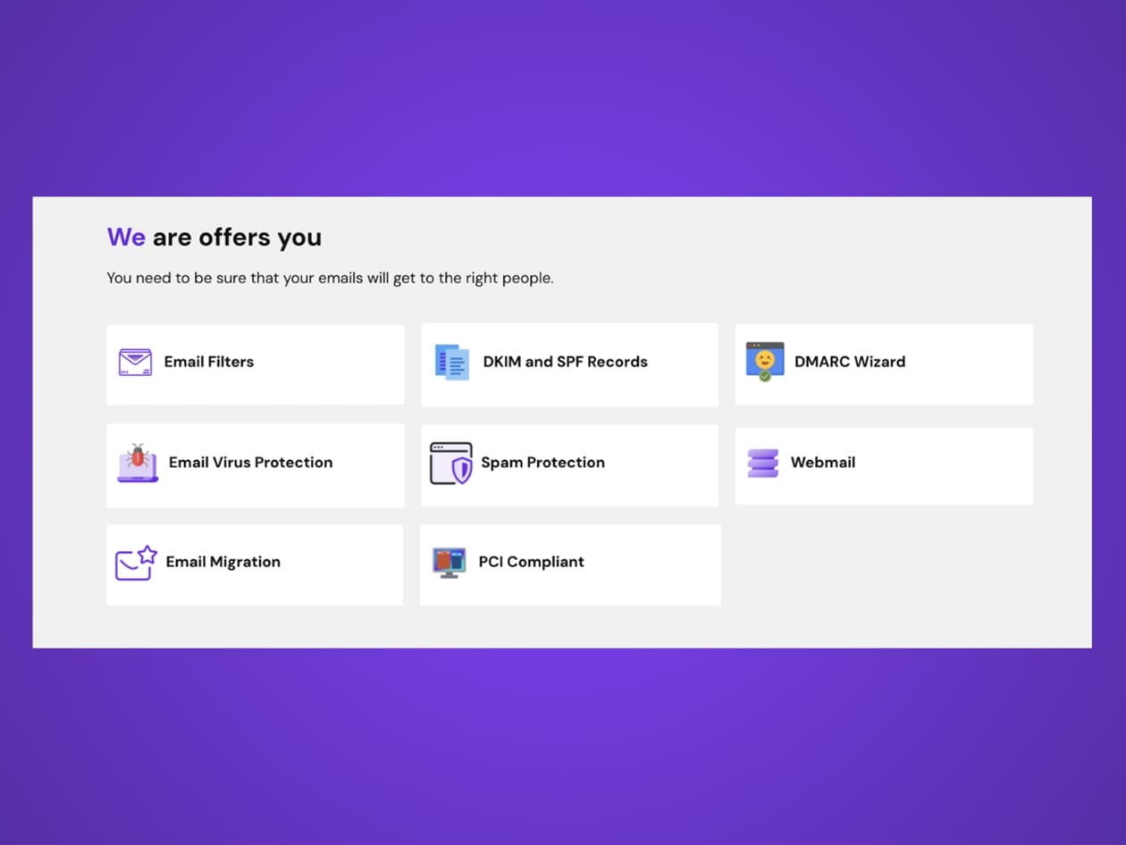Click the DMARC Wizard smiley face icon

tap(765, 362)
